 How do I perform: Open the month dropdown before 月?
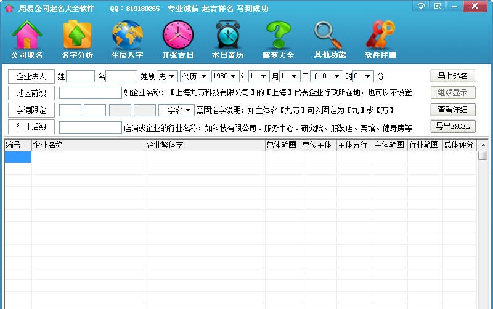259,76
